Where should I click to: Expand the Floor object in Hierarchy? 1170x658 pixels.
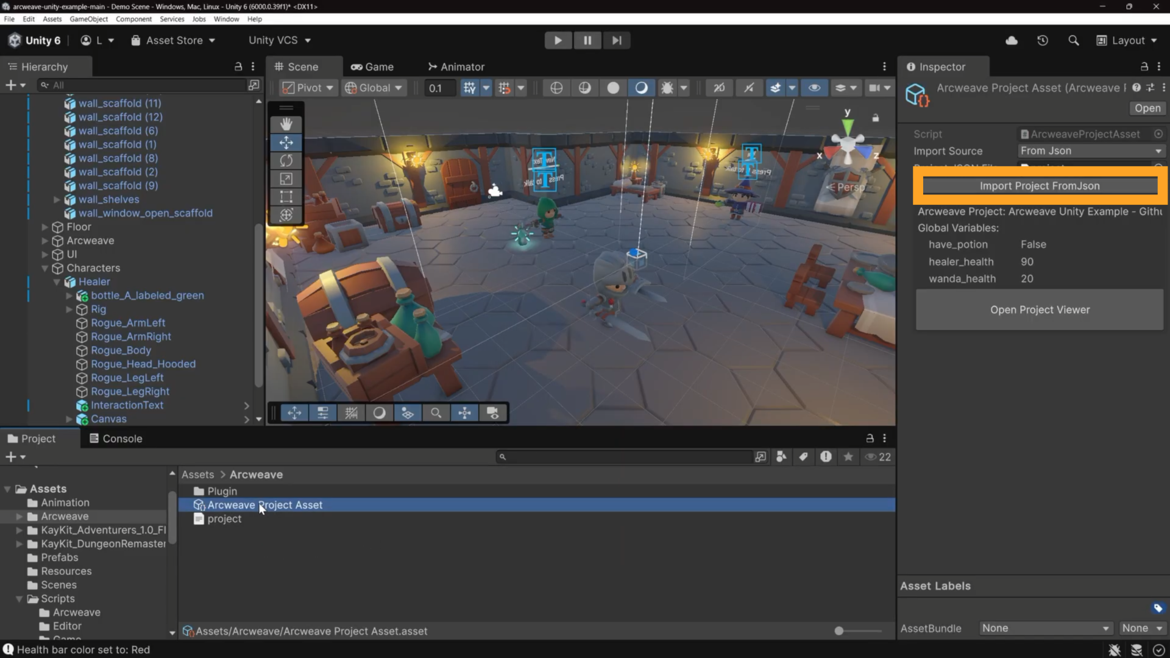[44, 227]
